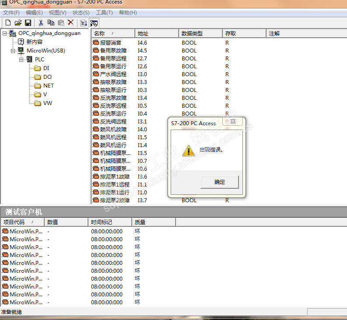
Task: Click the 数值 column header
Action: 67,222
